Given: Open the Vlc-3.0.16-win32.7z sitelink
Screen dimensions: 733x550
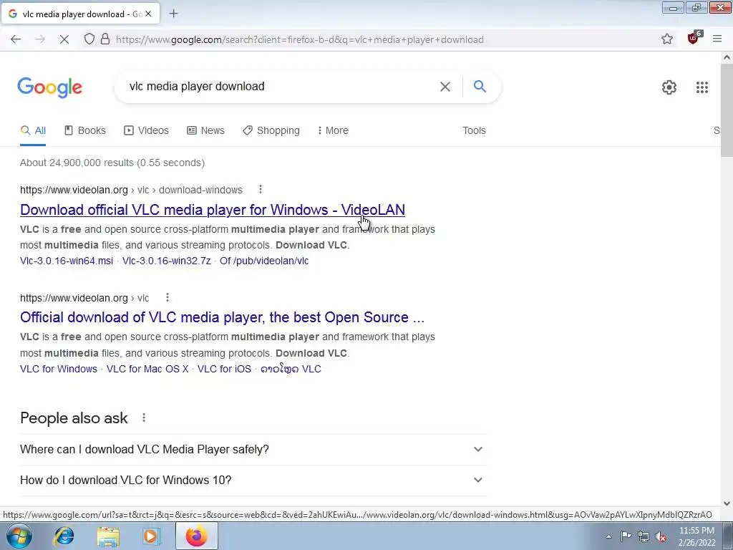Looking at the screenshot, I should click(166, 261).
